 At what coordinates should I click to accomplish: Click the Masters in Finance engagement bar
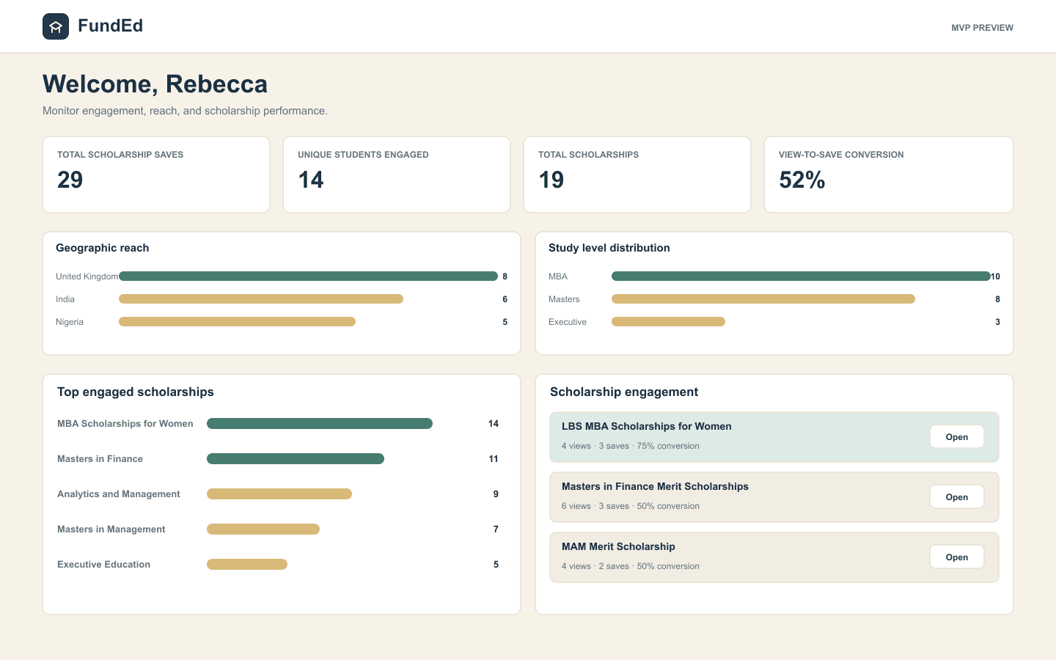pyautogui.click(x=296, y=459)
